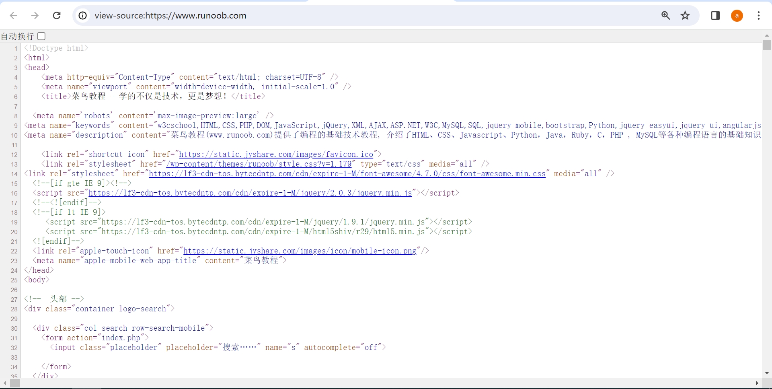Click the address bar URL text
This screenshot has width=772, height=389.
[x=170, y=16]
